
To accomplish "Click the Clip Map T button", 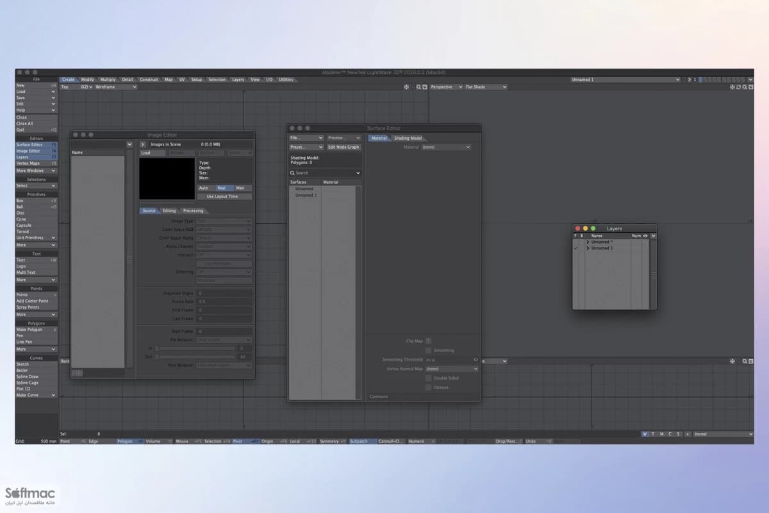I will pyautogui.click(x=428, y=341).
